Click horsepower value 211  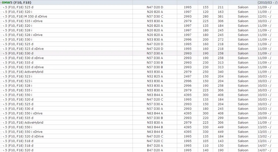coord(221,7)
